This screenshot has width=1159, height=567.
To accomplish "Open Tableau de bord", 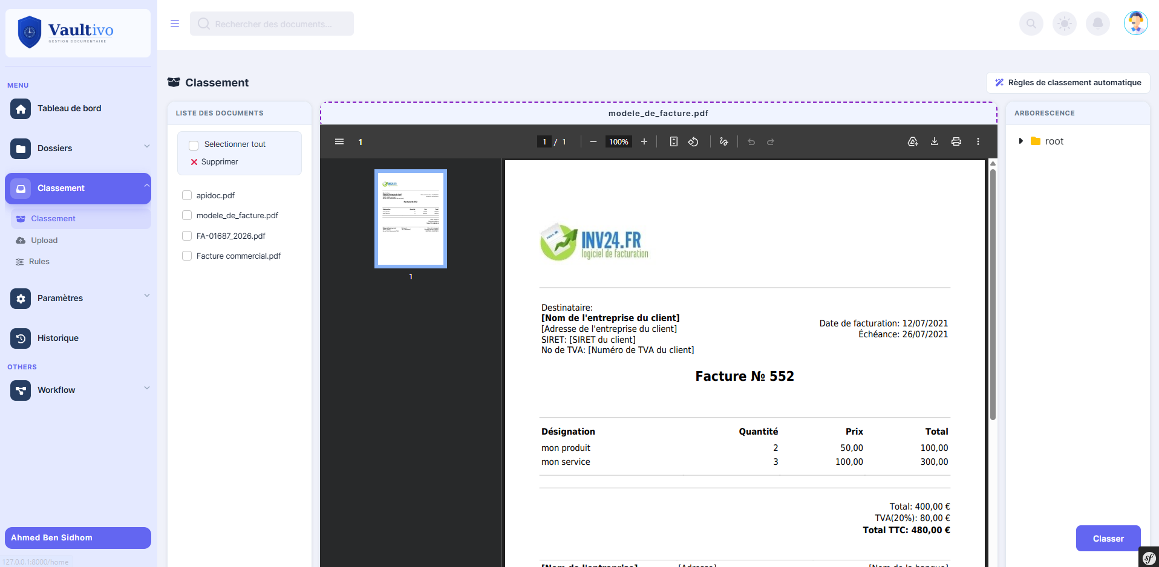I will pos(70,109).
